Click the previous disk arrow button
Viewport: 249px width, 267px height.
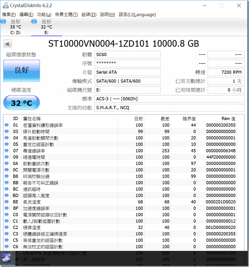[x=8, y=44]
